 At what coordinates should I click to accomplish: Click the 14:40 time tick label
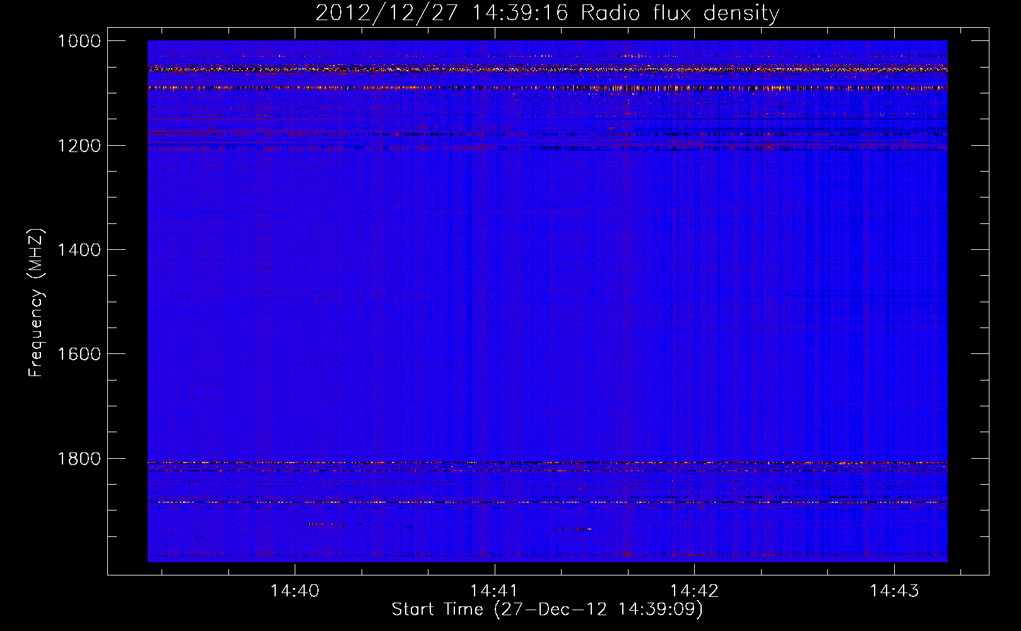[x=295, y=591]
